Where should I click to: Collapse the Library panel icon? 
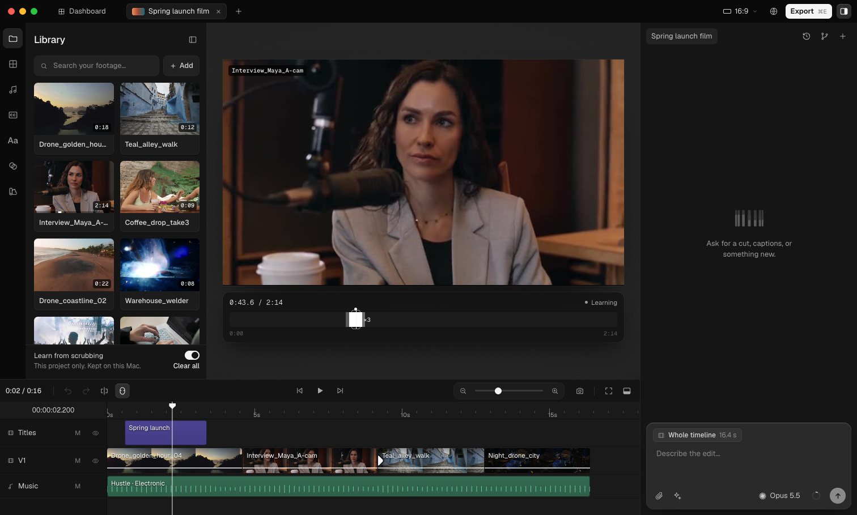(x=193, y=40)
